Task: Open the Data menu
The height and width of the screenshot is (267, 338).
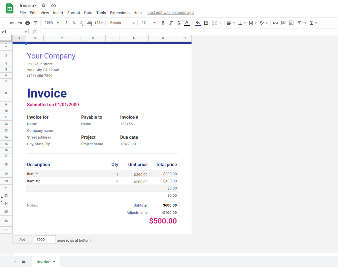Action: tap(88, 13)
